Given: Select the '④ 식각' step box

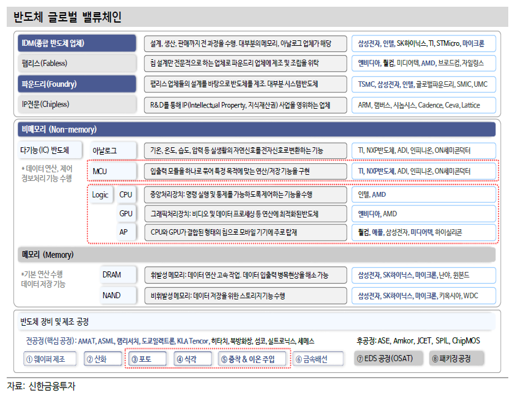Looking at the screenshot, I should click(193, 359).
